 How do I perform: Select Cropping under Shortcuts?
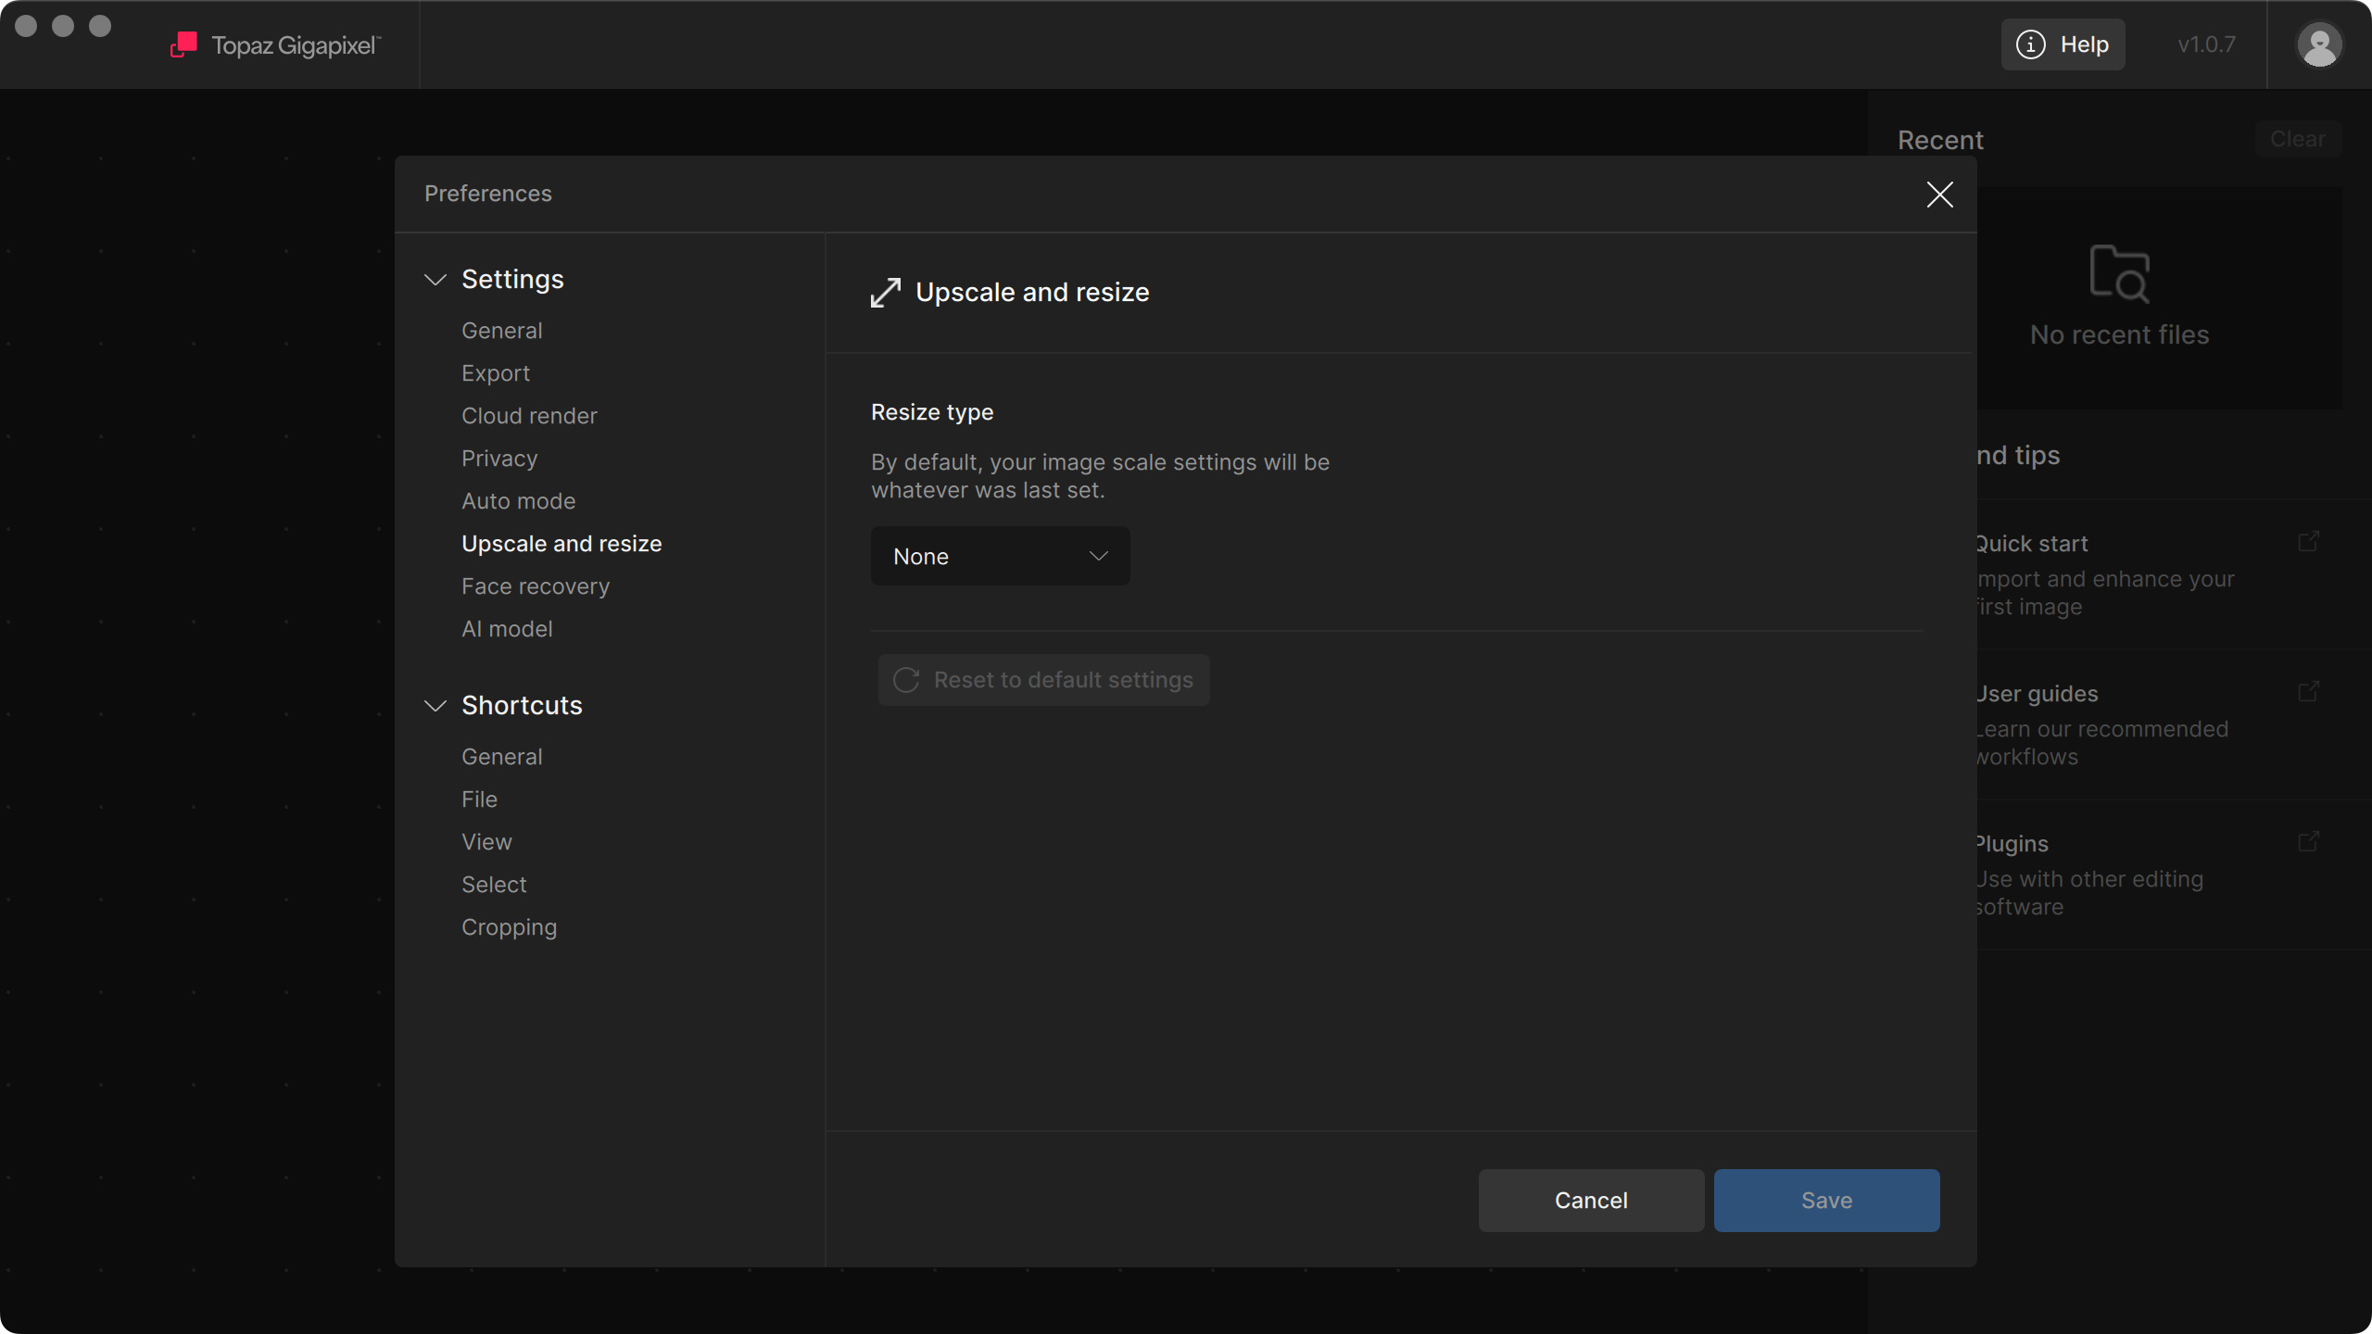(x=509, y=927)
